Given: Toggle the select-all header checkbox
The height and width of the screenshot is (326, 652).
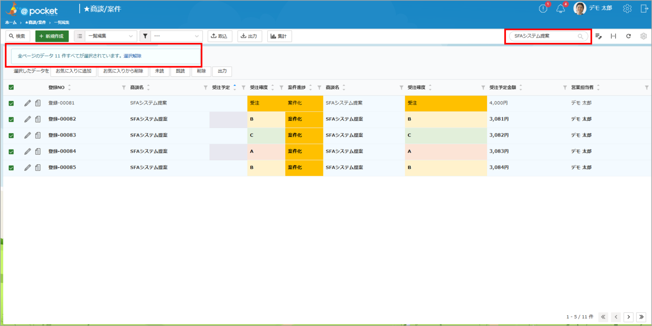Looking at the screenshot, I should point(11,87).
